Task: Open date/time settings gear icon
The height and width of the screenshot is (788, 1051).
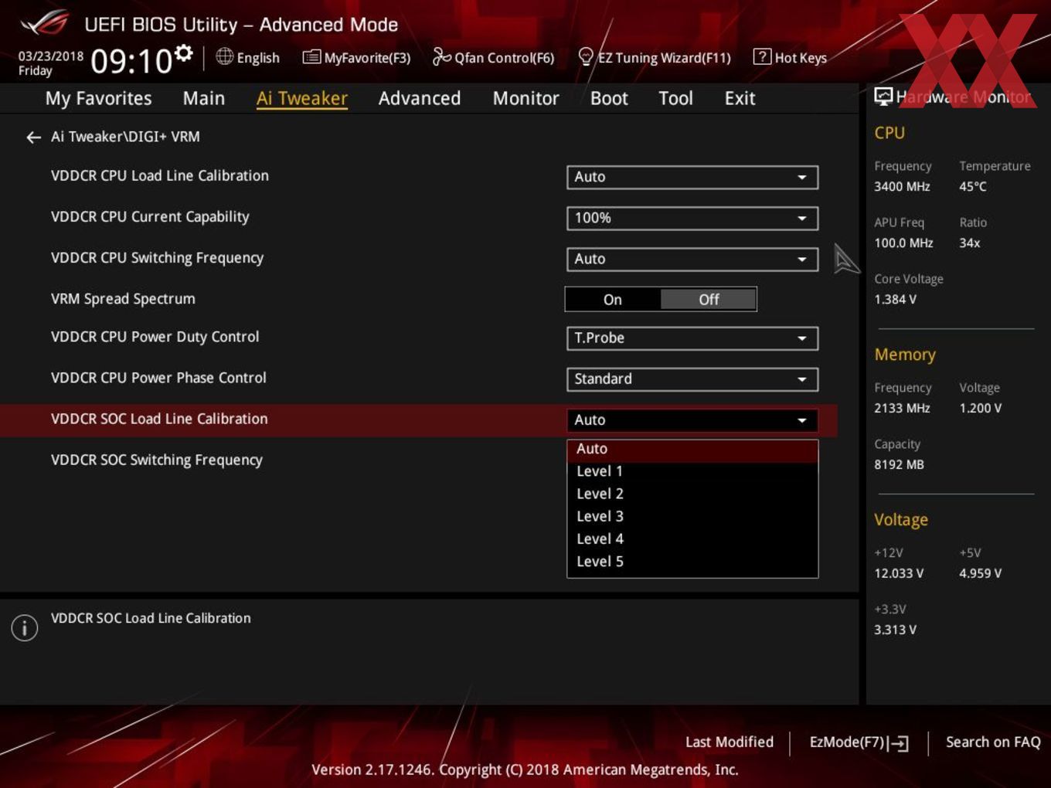Action: click(x=183, y=53)
